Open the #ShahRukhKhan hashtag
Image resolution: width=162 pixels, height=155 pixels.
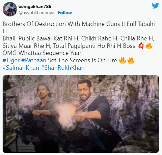click(x=63, y=68)
